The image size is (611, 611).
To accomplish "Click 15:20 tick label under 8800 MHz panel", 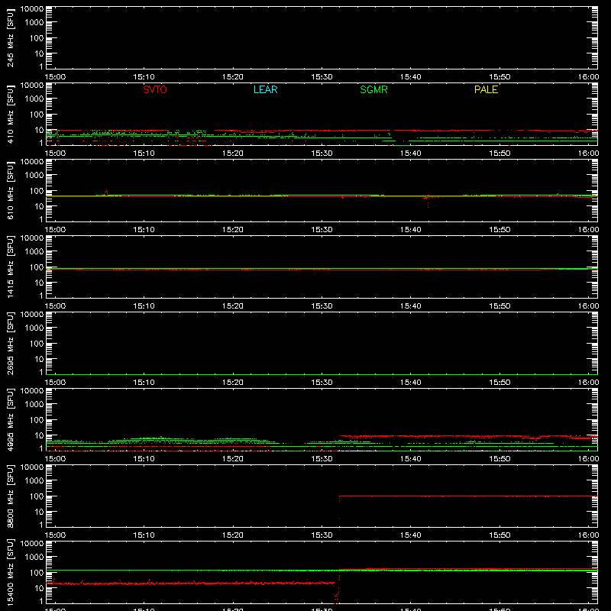I will pyautogui.click(x=233, y=535).
